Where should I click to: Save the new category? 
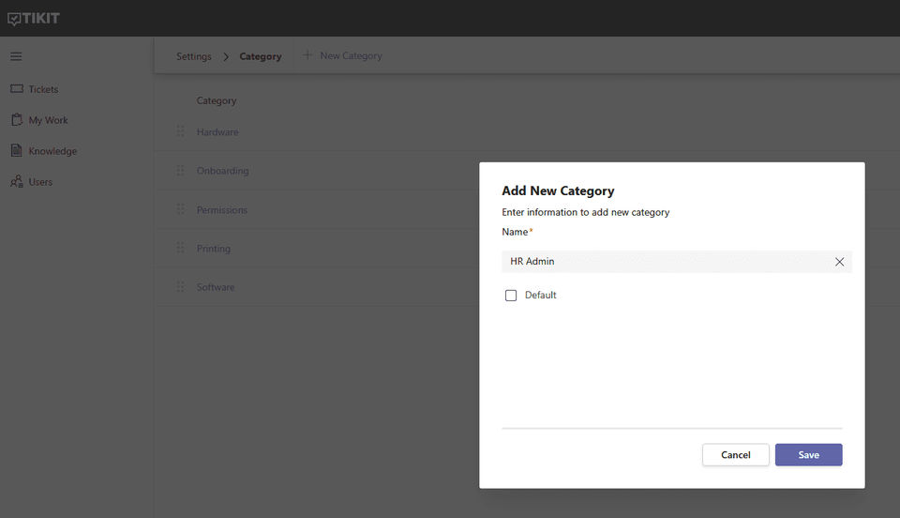[x=808, y=455]
